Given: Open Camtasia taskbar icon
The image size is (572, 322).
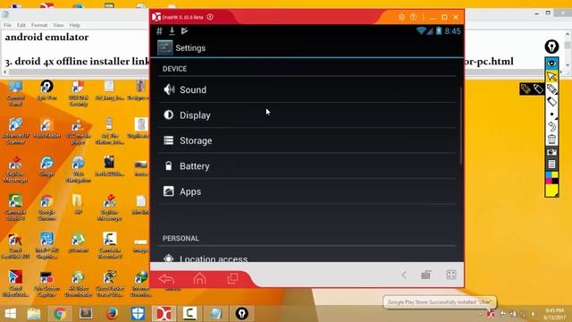Looking at the screenshot, I should (x=189, y=314).
